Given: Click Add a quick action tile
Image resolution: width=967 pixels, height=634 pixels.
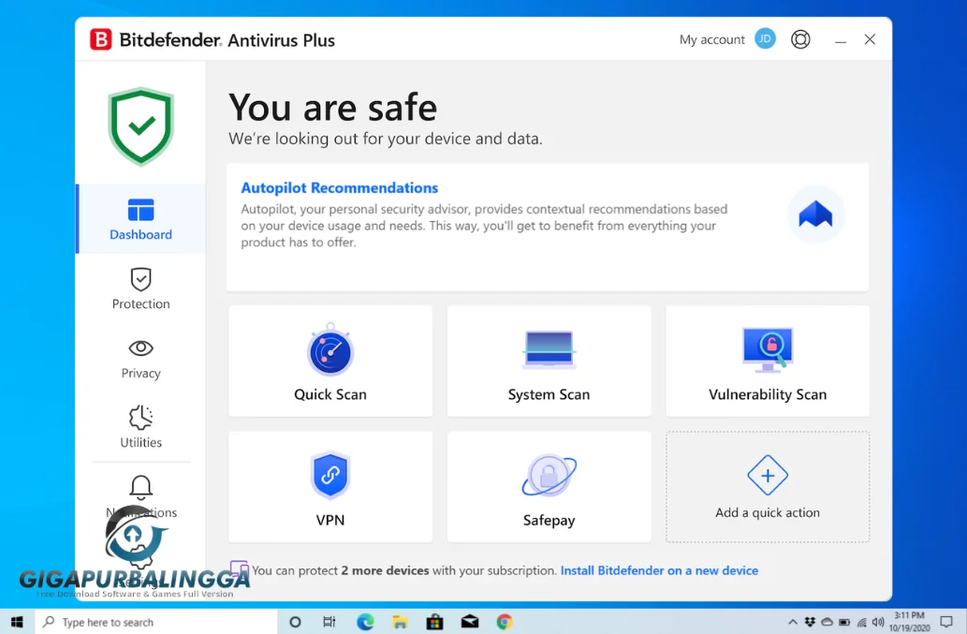Looking at the screenshot, I should click(768, 487).
